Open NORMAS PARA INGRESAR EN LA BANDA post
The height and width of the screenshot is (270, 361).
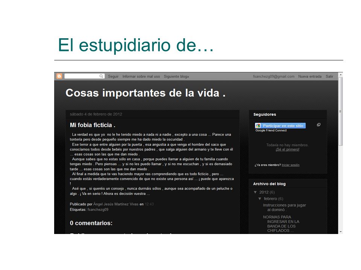click(281, 223)
